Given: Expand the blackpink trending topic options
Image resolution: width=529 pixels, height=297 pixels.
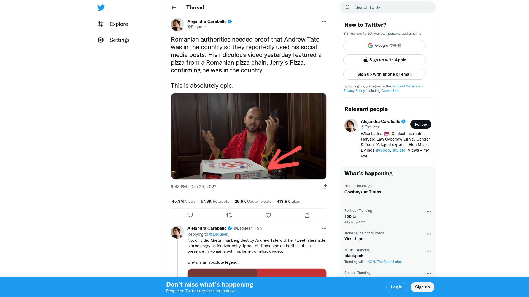Looking at the screenshot, I should pyautogui.click(x=429, y=251).
